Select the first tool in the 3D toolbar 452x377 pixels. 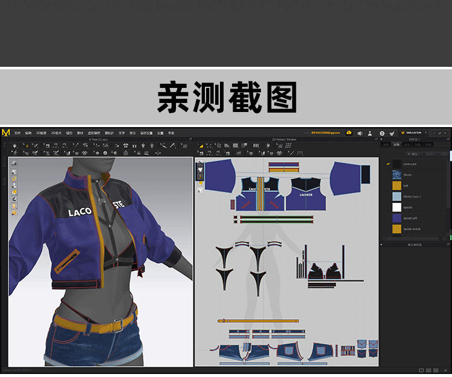pyautogui.click(x=14, y=146)
